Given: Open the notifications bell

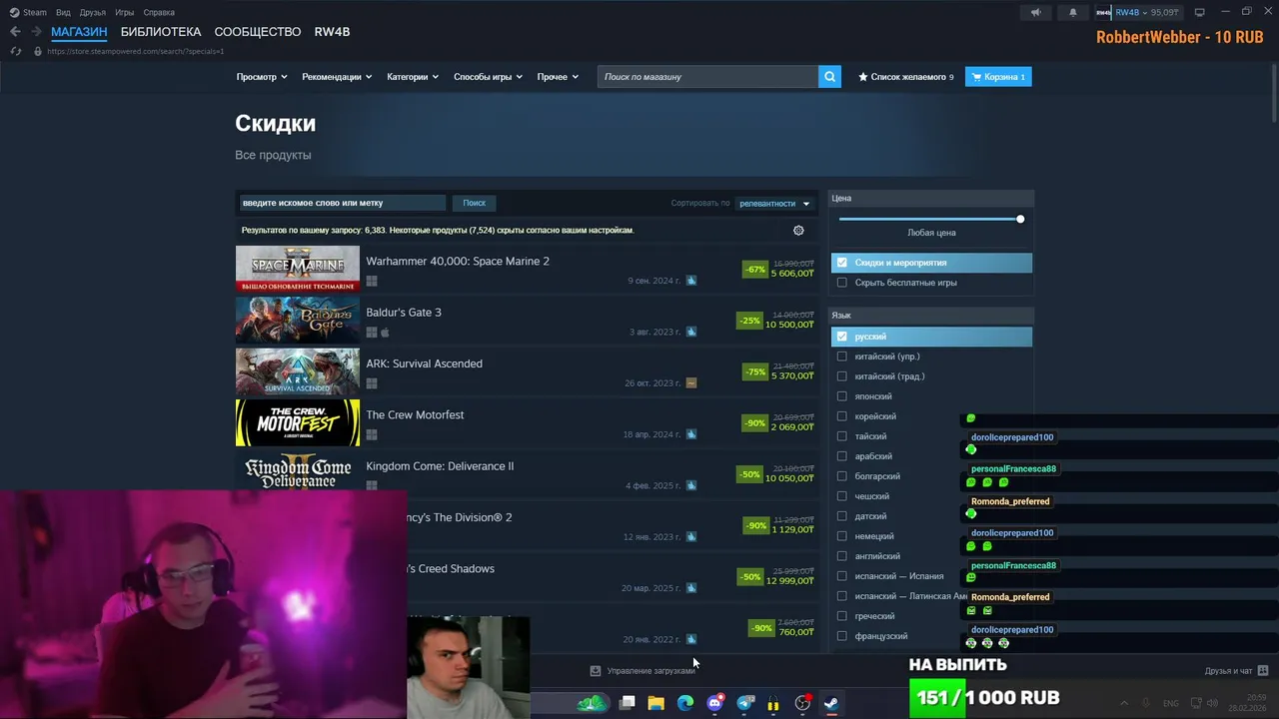Looking at the screenshot, I should click(1073, 12).
